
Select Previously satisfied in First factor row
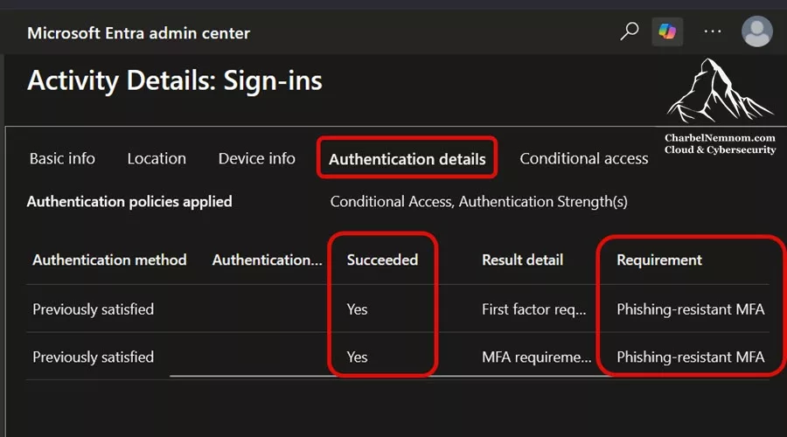[94, 309]
